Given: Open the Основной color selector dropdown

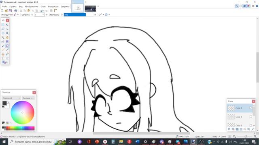Looking at the screenshot, I should pos(11,98).
